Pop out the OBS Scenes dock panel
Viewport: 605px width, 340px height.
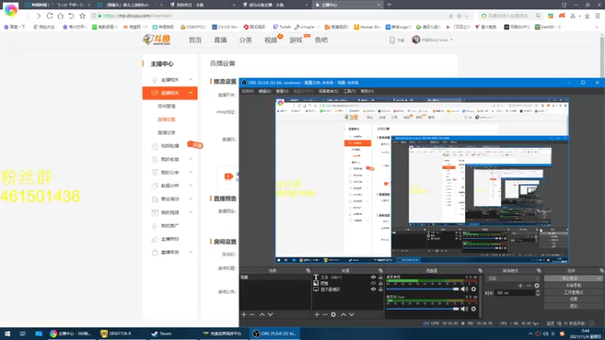pos(308,270)
